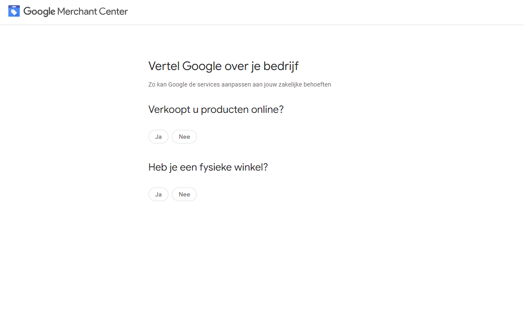Click the 'Nee' pill button under the second question
The image size is (524, 325).
point(184,194)
